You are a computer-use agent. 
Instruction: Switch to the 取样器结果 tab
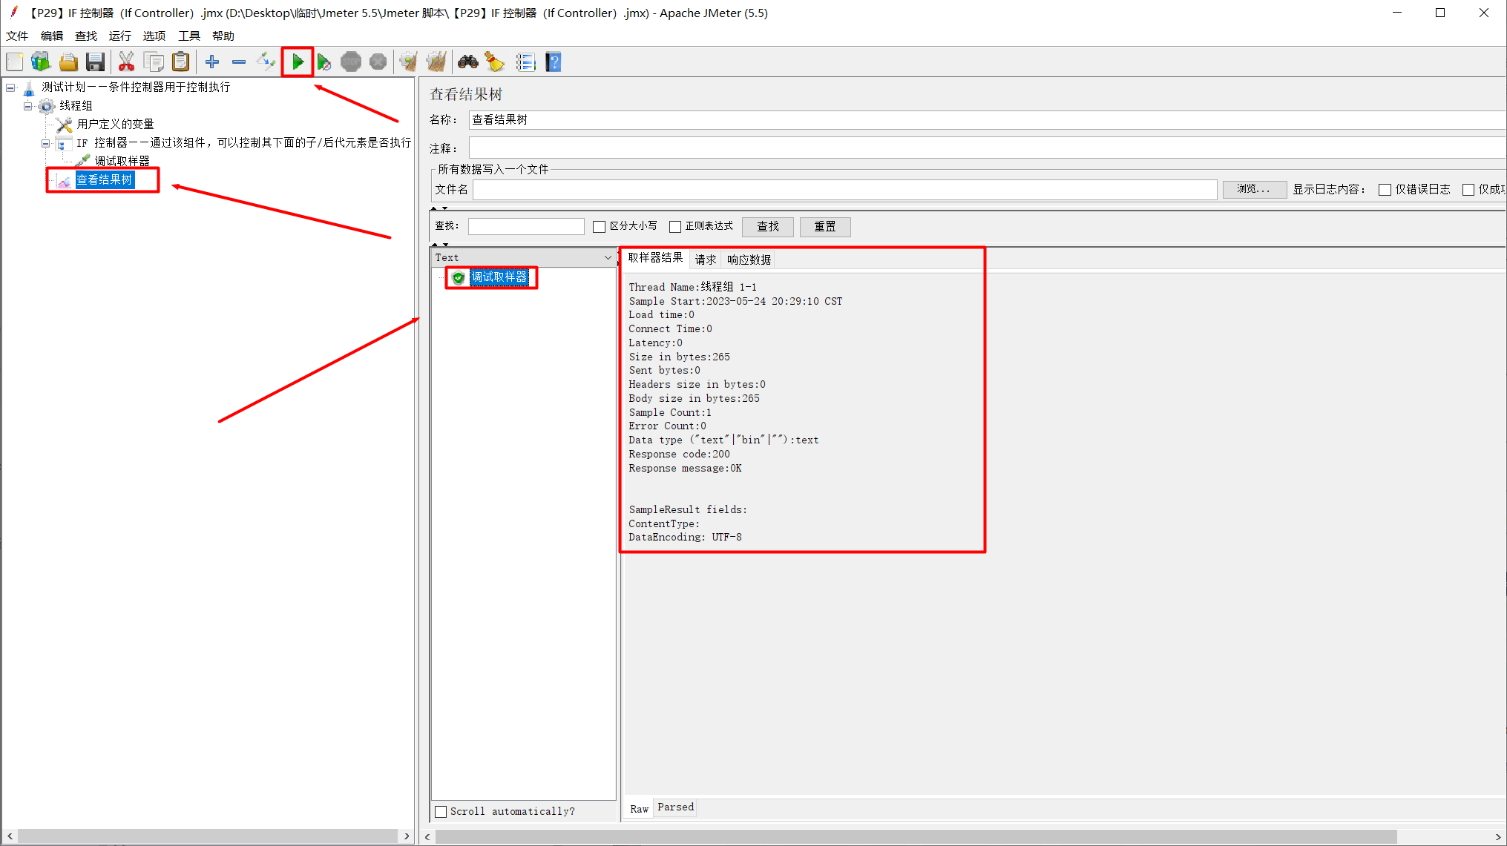pos(655,258)
